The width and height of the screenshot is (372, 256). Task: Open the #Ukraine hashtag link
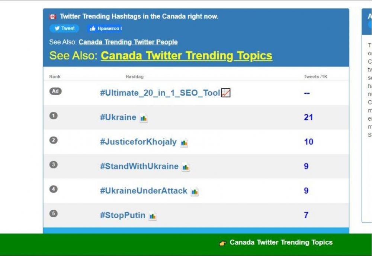(118, 117)
